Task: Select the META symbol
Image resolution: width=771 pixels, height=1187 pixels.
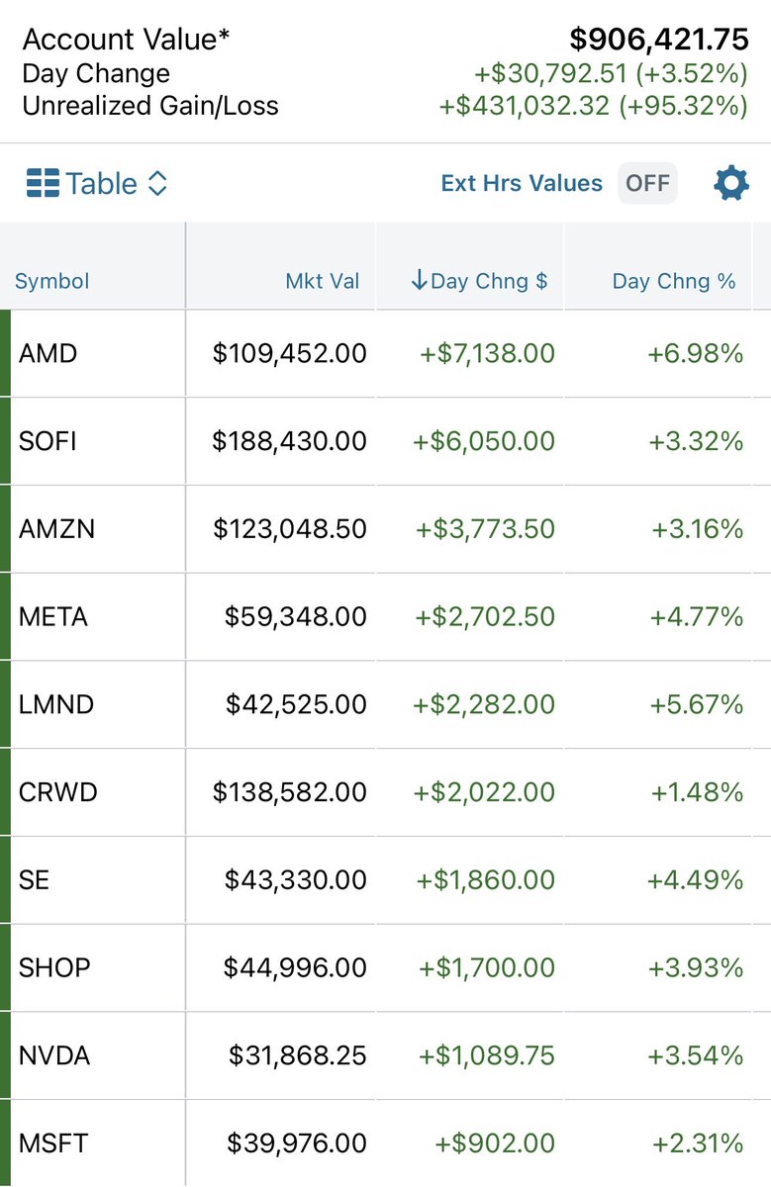Action: (53, 617)
